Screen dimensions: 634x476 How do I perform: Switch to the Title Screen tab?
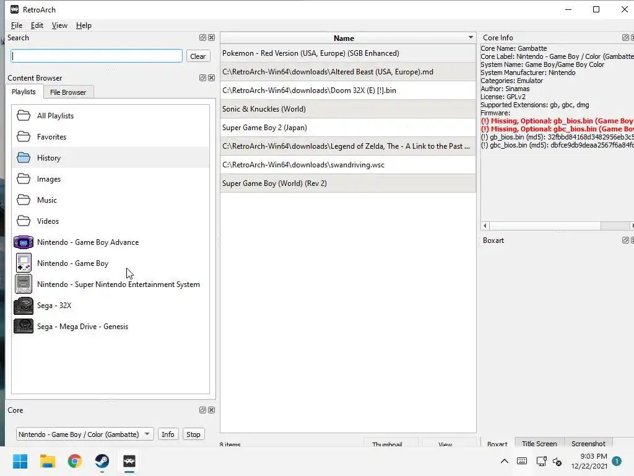[539, 444]
